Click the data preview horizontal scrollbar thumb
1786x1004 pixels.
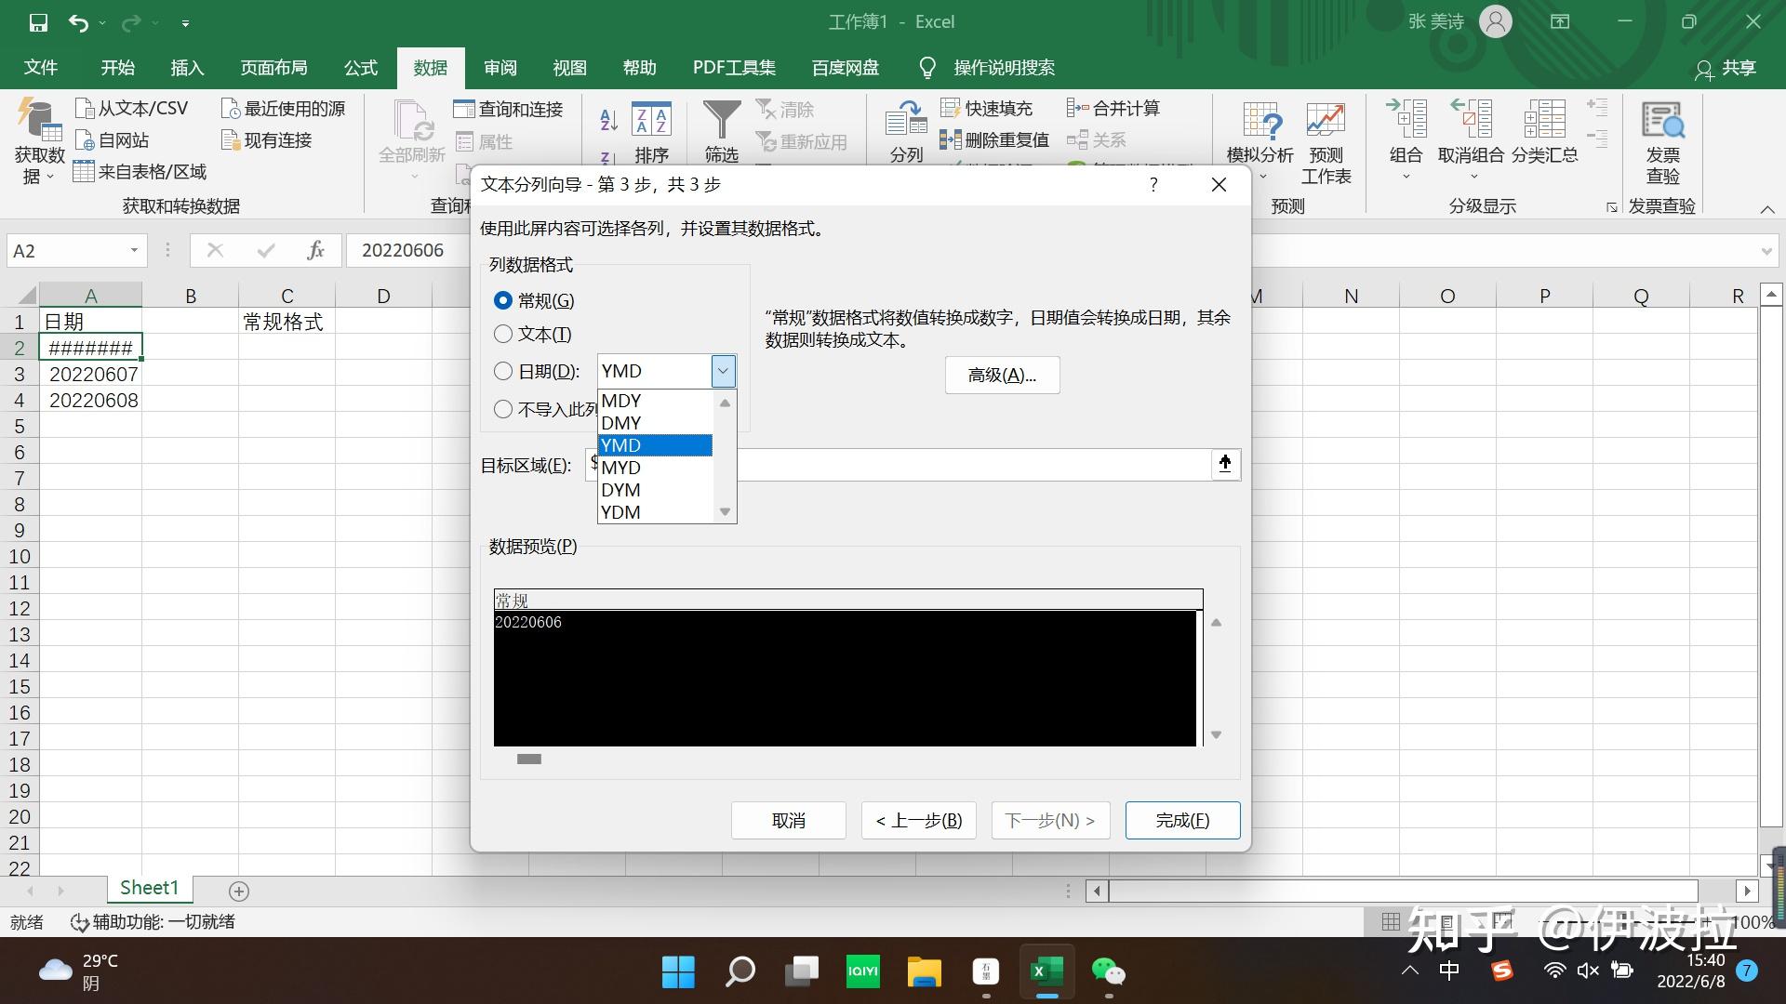529,759
